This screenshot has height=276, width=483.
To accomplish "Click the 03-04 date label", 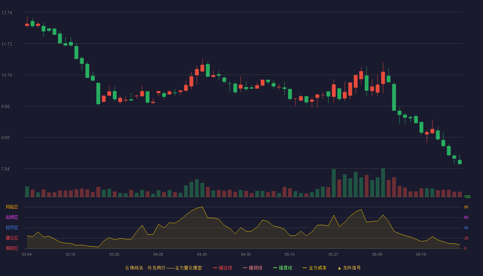I will coord(27,254).
